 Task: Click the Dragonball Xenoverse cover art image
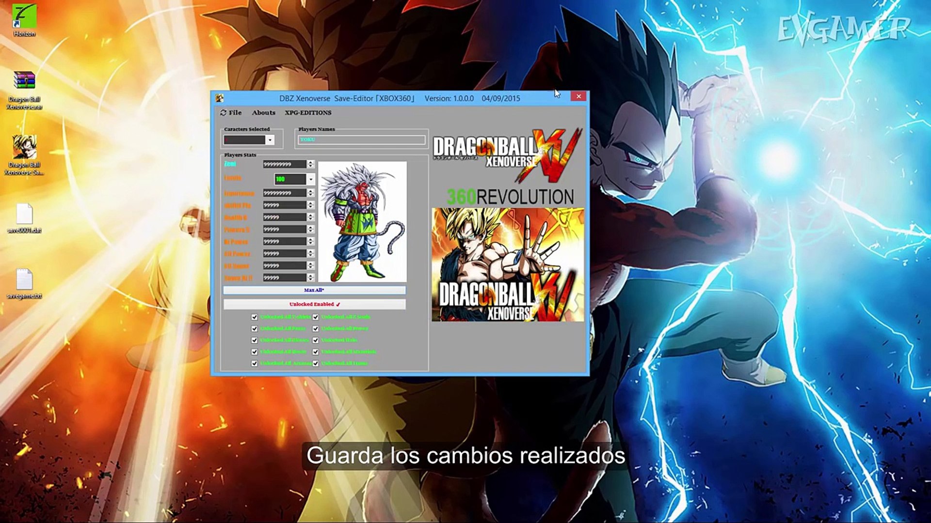tap(508, 265)
